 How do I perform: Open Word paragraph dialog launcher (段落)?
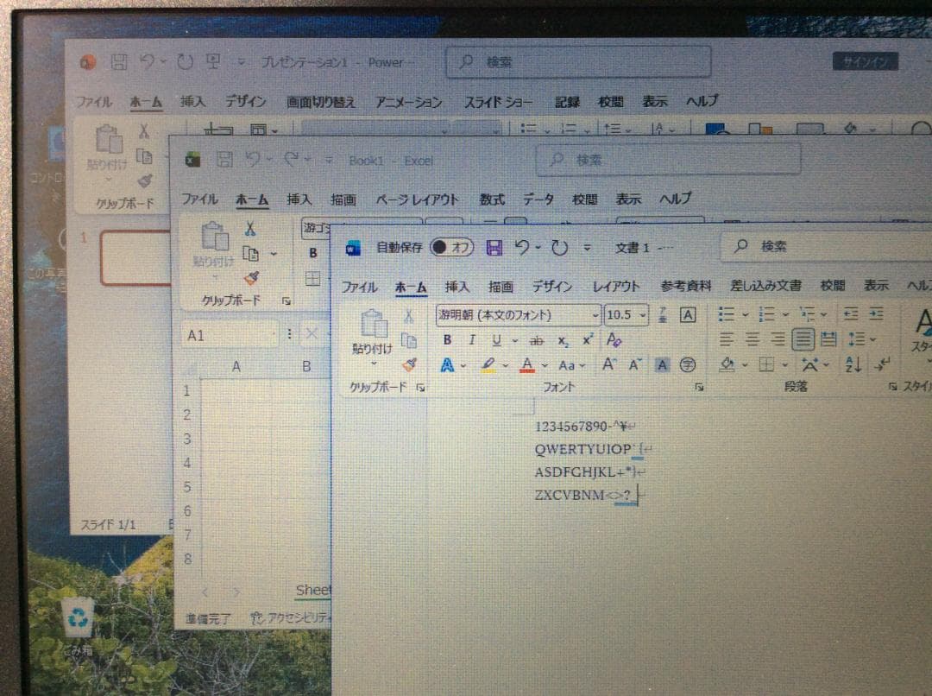click(892, 387)
